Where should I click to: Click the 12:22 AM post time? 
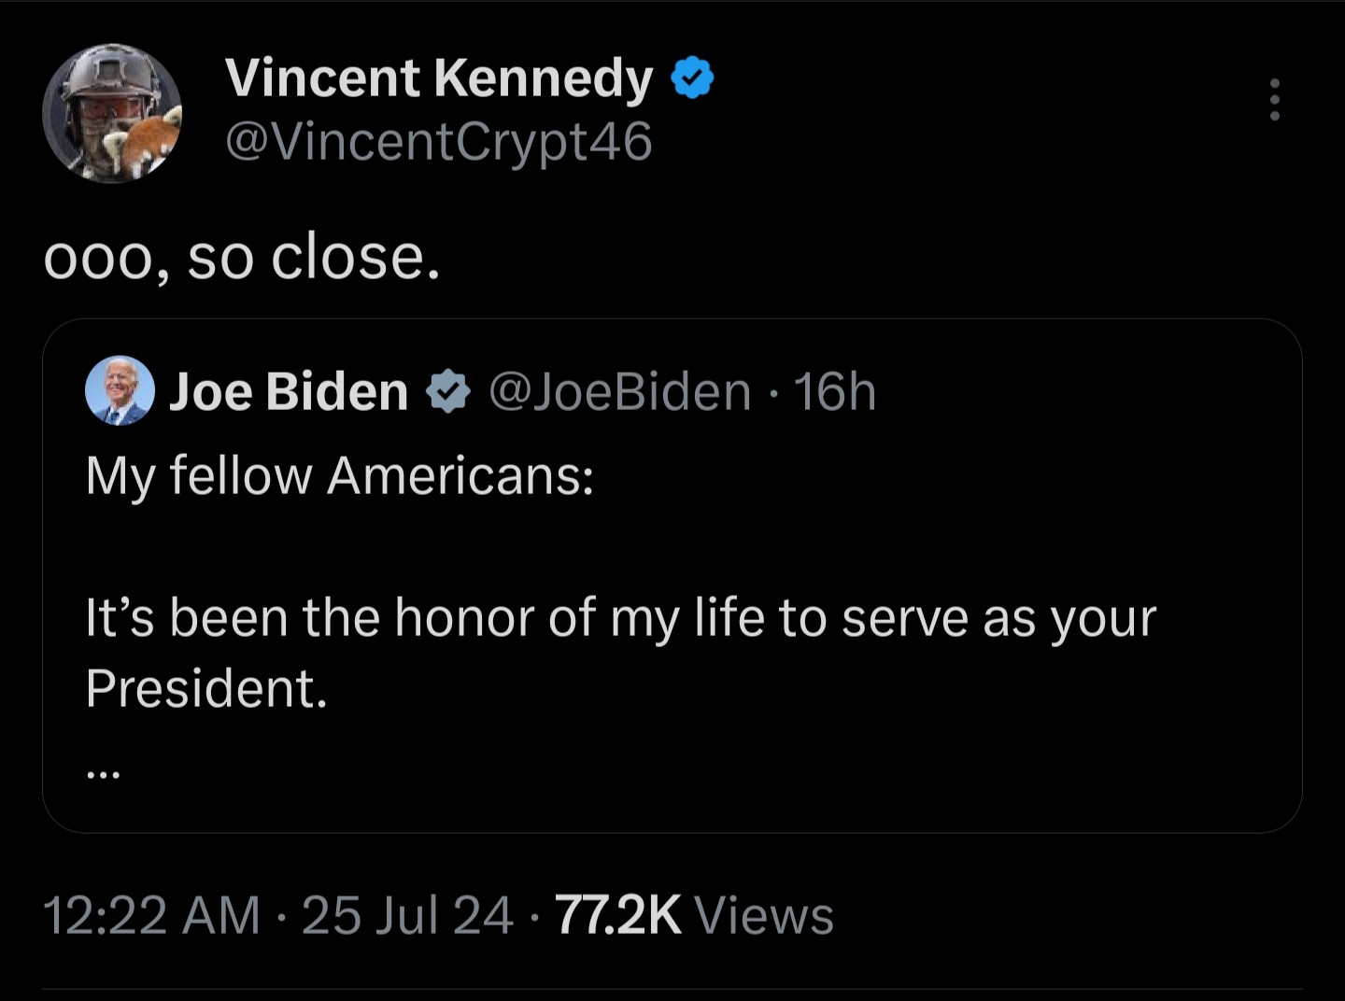[151, 915]
